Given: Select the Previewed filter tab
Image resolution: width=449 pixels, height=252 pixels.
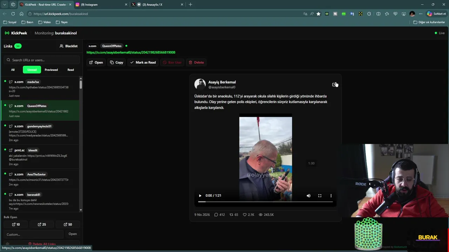Looking at the screenshot, I should [x=51, y=70].
